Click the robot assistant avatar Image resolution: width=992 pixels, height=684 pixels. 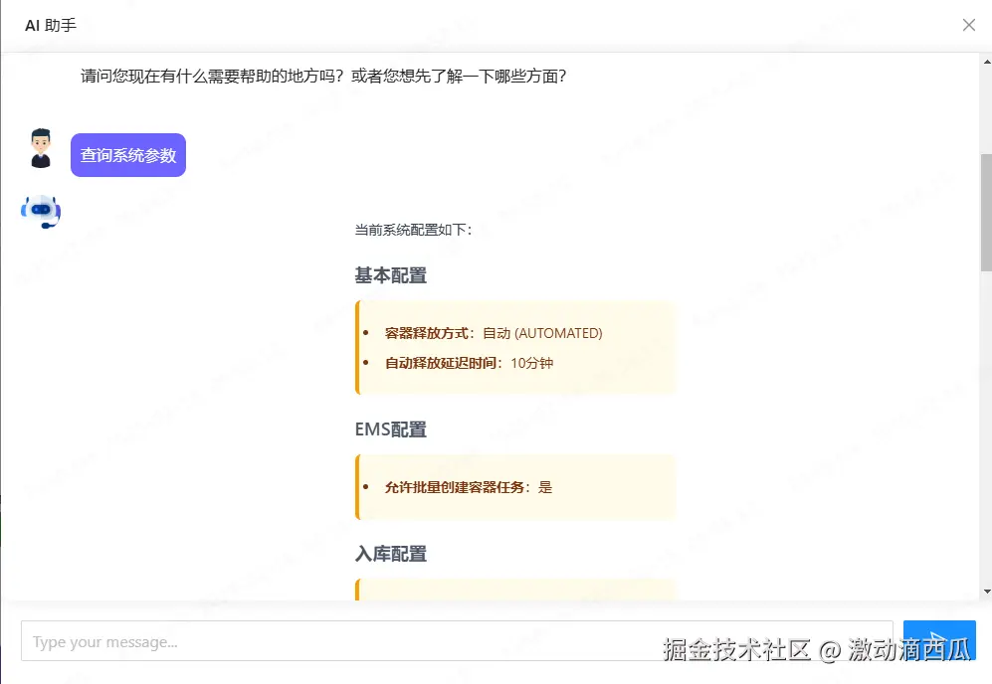coord(41,211)
